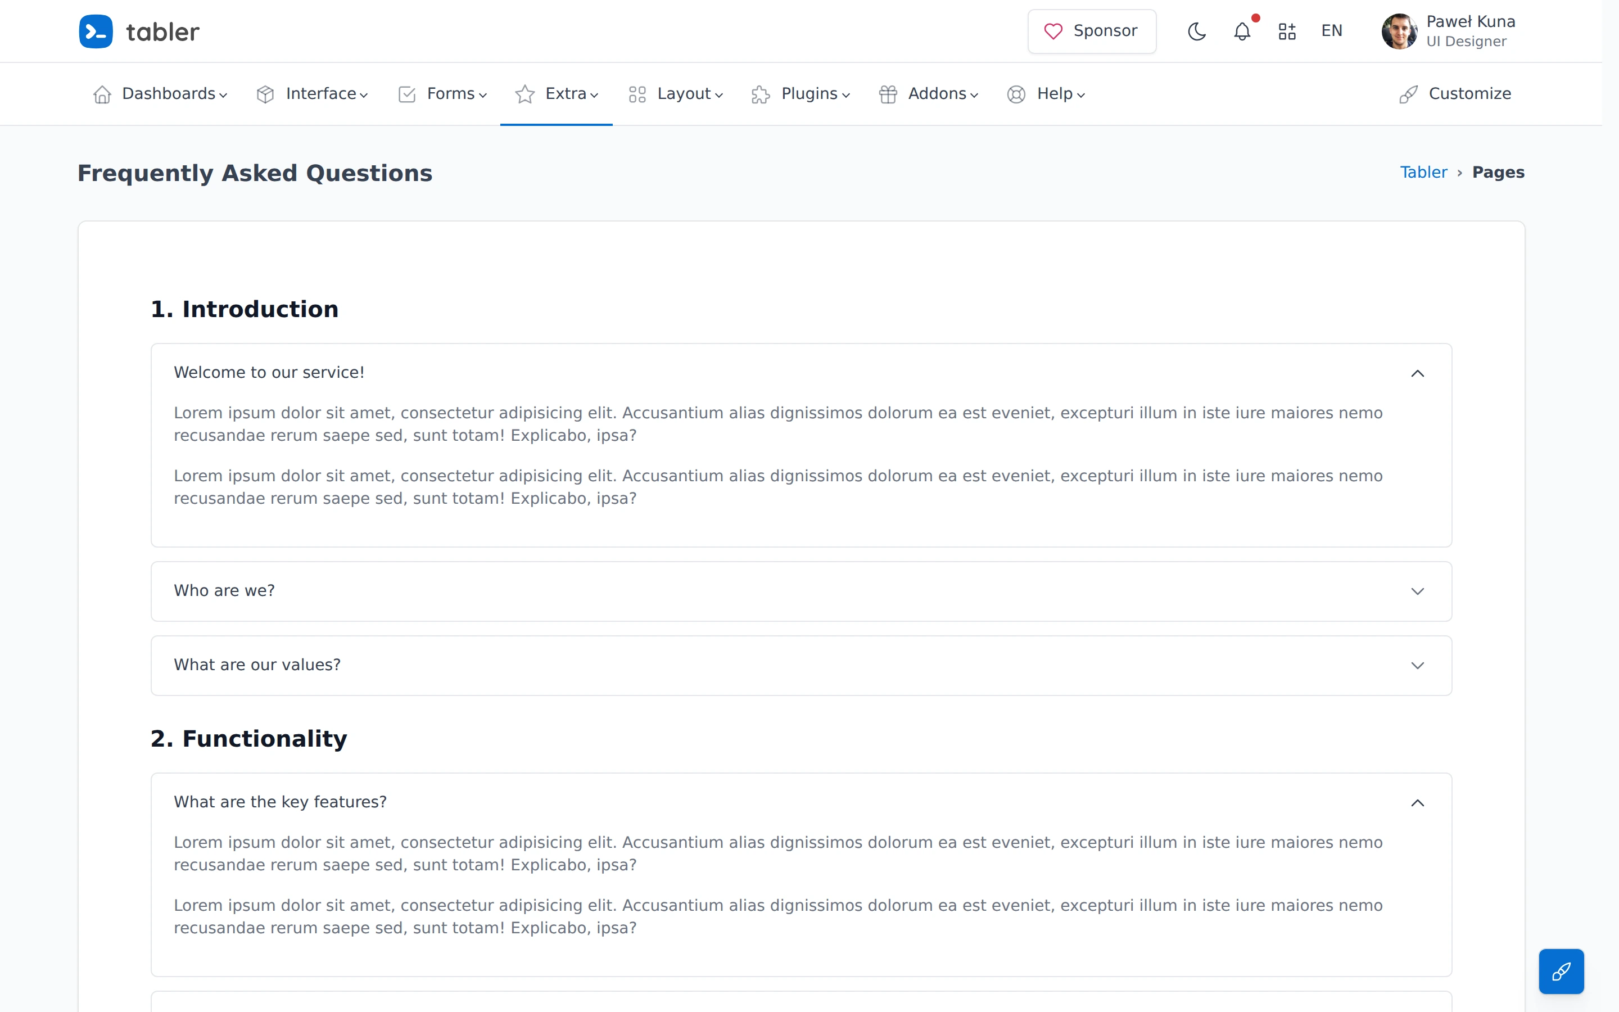The width and height of the screenshot is (1619, 1012).
Task: Open the apps grid icon
Action: pos(1287,31)
